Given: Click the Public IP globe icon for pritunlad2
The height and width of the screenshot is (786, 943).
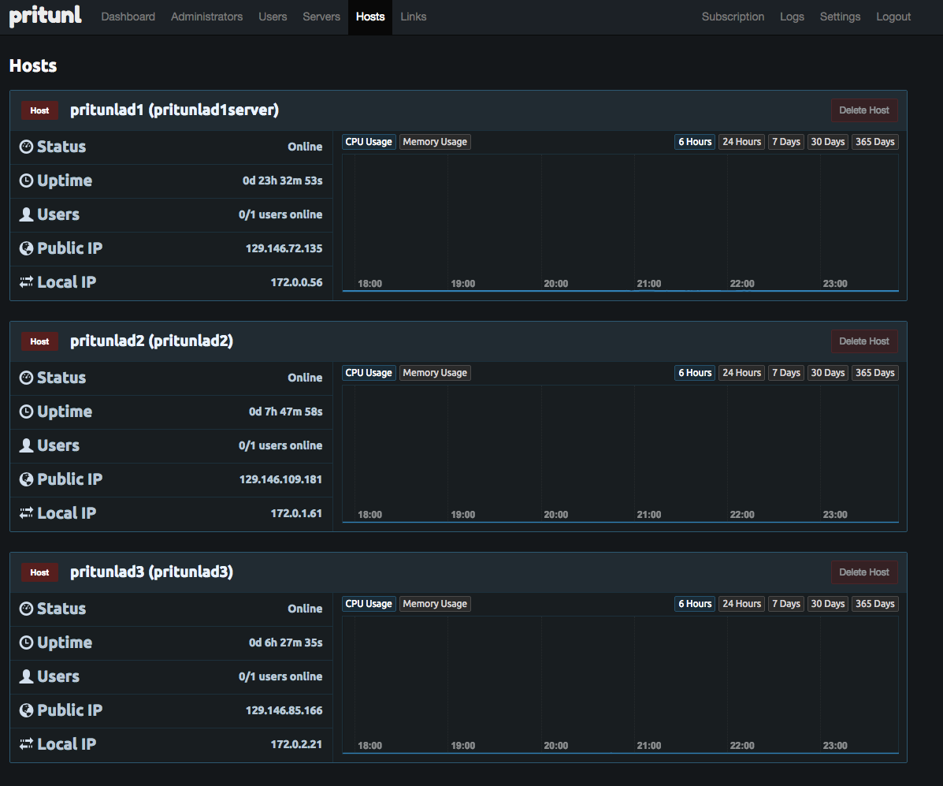Looking at the screenshot, I should [26, 479].
